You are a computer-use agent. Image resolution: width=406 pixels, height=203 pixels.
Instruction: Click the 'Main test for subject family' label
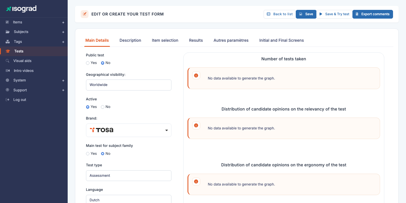109,146
